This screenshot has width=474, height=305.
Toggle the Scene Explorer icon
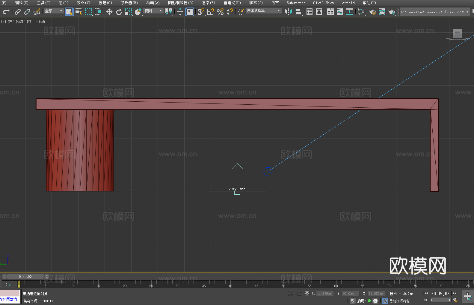point(310,12)
